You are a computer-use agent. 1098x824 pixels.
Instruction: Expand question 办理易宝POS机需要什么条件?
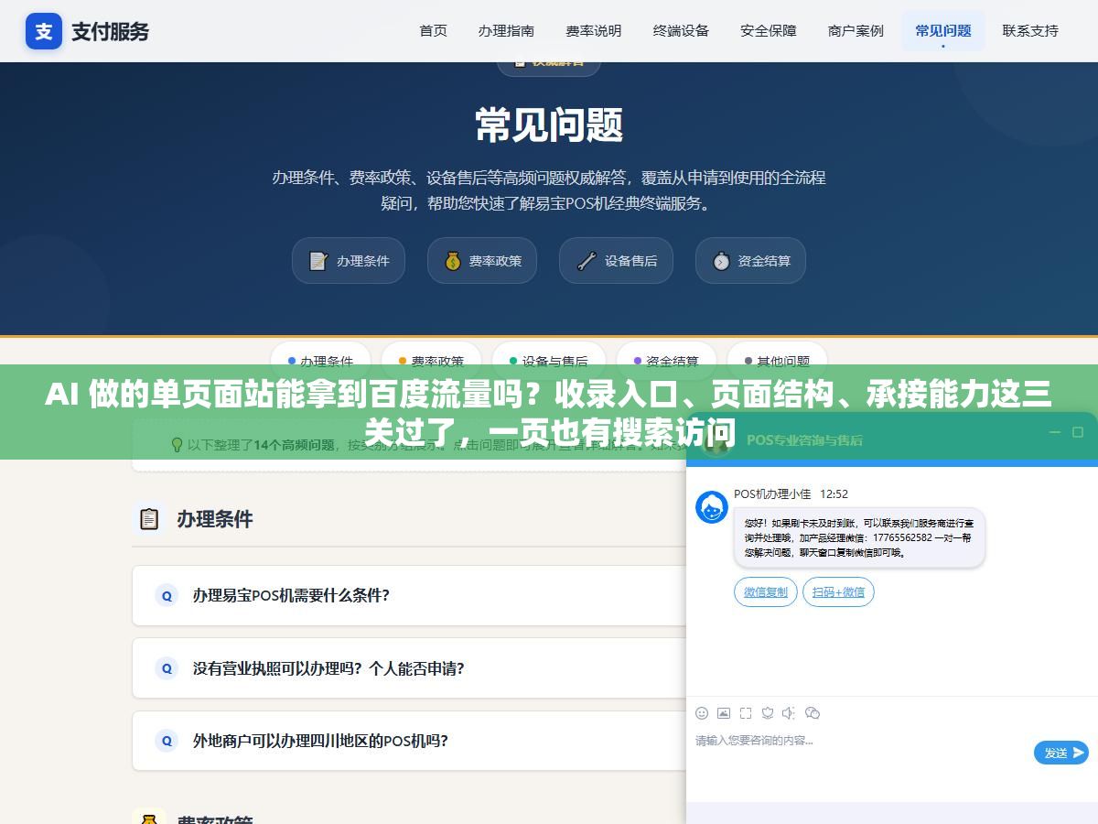pos(409,595)
